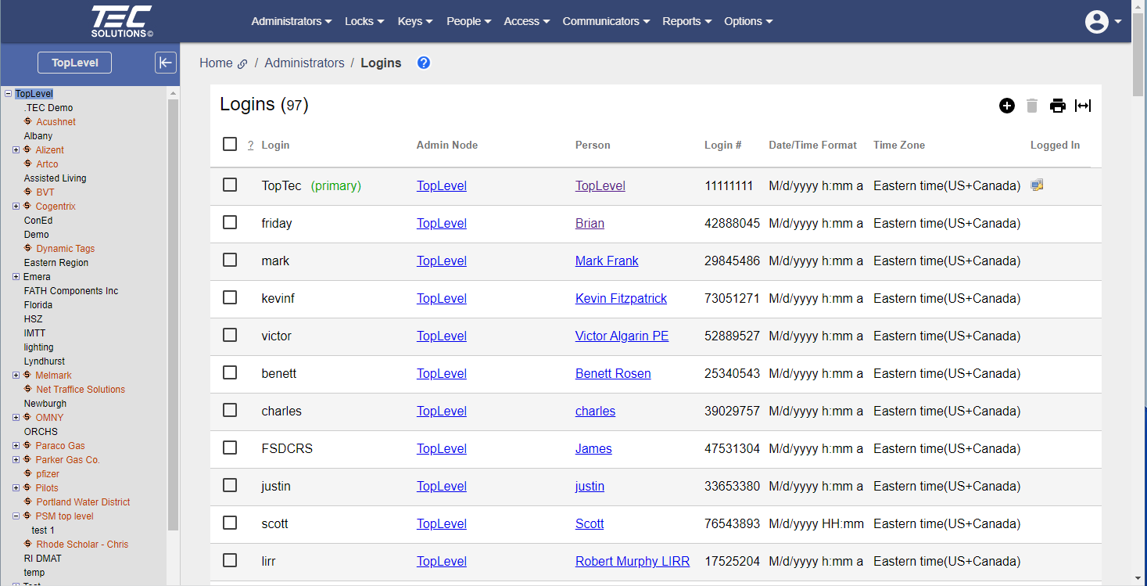
Task: Click the trash delete icon
Action: (1032, 106)
